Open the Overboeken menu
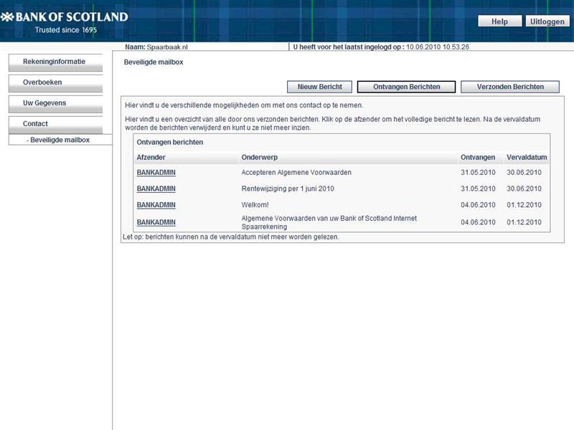This screenshot has width=574, height=430. point(56,83)
